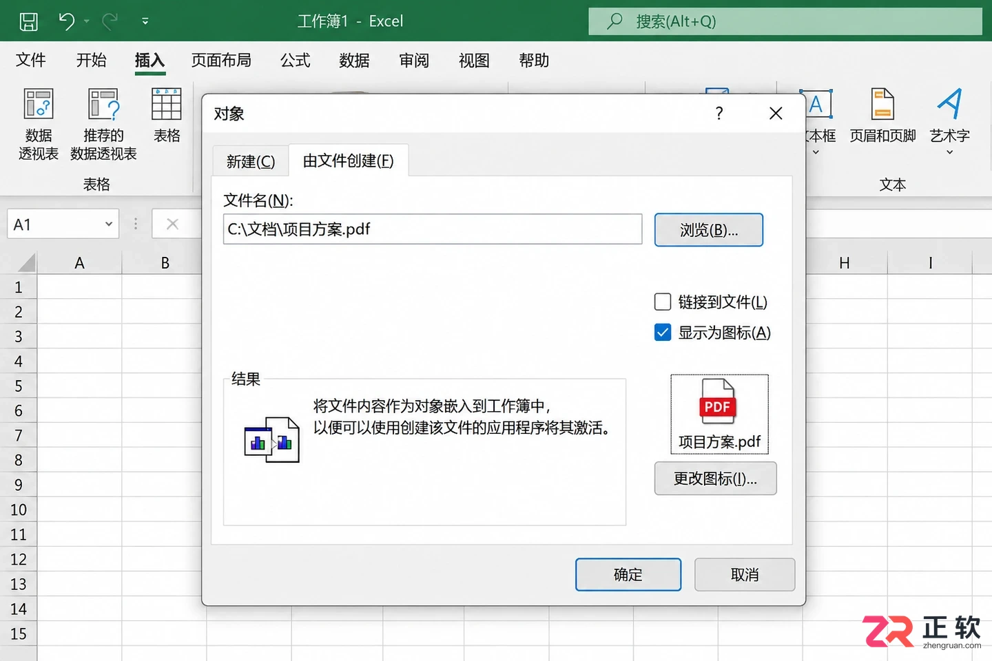Image resolution: width=992 pixels, height=661 pixels.
Task: Uncheck the 显示为图标 checkbox
Action: pyautogui.click(x=663, y=333)
